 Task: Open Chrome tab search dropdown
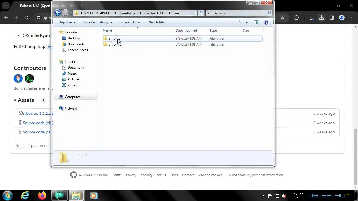(x=5, y=6)
